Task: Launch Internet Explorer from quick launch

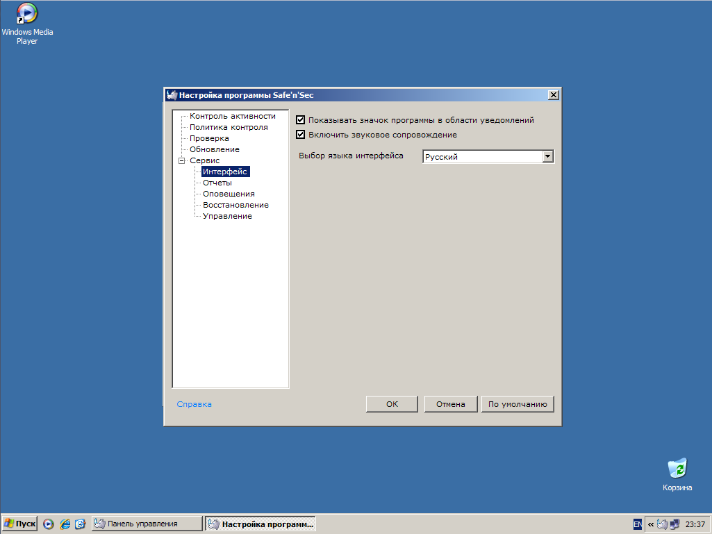Action: [x=65, y=524]
